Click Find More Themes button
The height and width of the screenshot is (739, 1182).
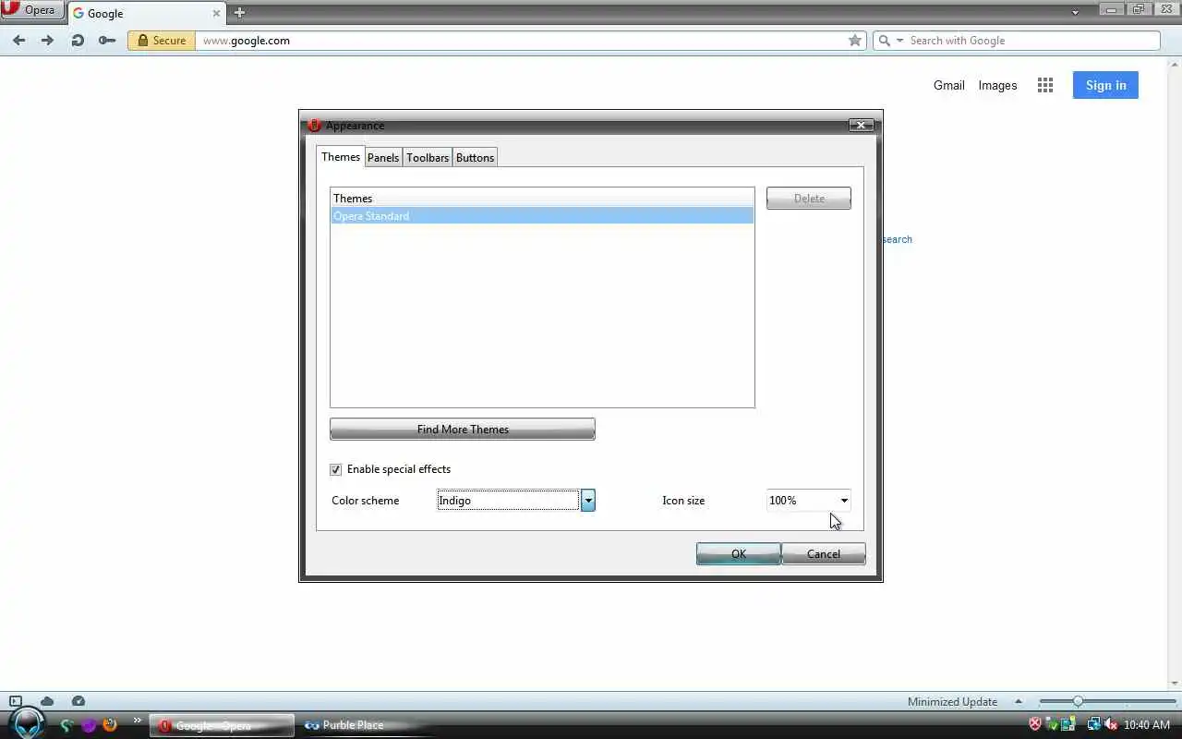pos(463,430)
